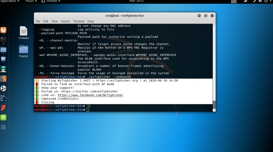
Task: Open Metasploit from the dock
Action: [x=3, y=59]
